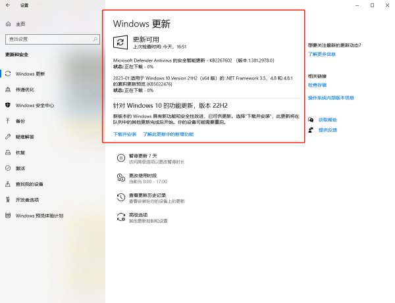This screenshot has width=395, height=303.
Task: Click the large update refresh icon beside 更新可用
Action: pyautogui.click(x=120, y=42)
